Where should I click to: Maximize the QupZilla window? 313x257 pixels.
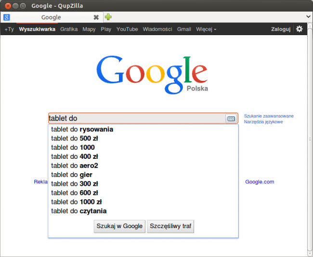23,6
